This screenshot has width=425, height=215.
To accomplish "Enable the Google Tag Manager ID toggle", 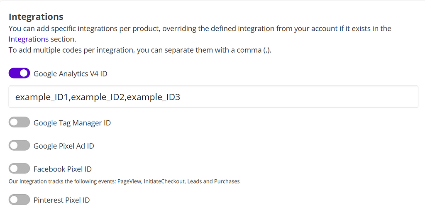I will tap(19, 122).
